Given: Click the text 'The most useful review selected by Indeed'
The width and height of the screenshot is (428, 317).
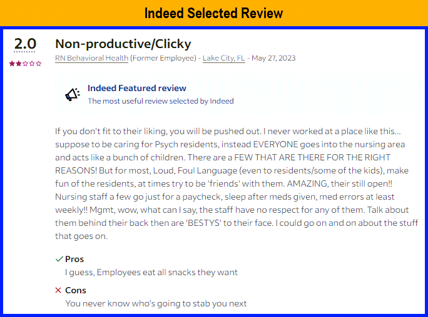Looking at the screenshot, I should pyautogui.click(x=160, y=101).
